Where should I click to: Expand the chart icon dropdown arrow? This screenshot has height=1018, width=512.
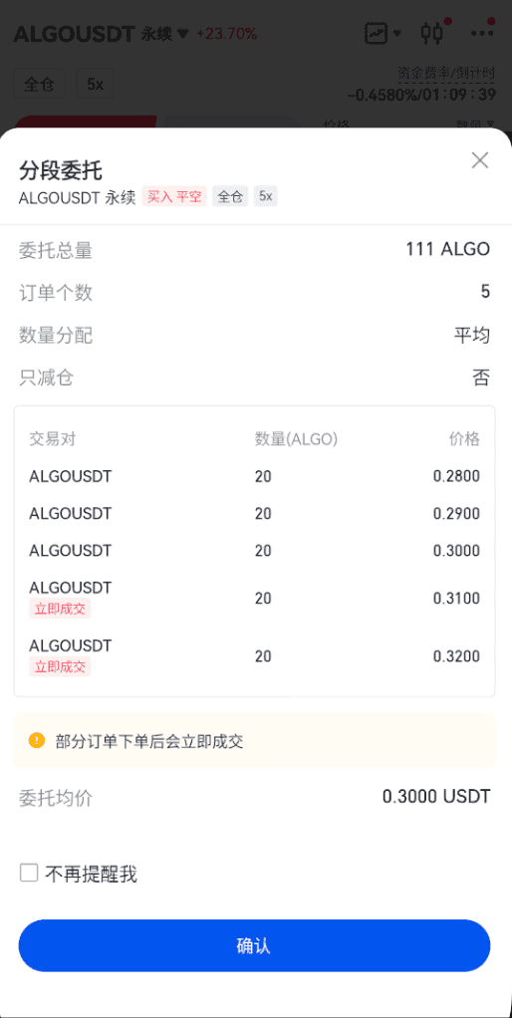tap(397, 34)
